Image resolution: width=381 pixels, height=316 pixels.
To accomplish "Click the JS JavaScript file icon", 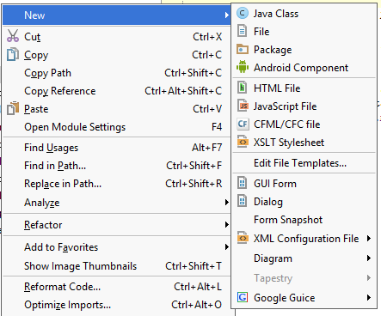I will [x=243, y=106].
